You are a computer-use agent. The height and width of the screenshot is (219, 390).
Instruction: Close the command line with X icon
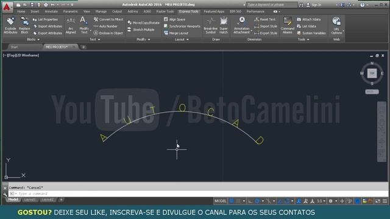tap(5, 188)
